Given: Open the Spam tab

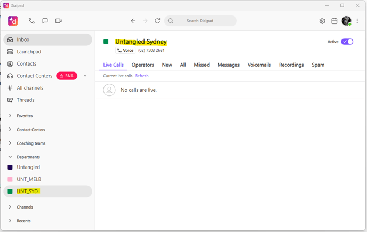Looking at the screenshot, I should coord(318,65).
